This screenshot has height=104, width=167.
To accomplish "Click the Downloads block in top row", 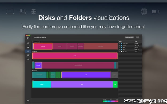I will click(101, 46).
